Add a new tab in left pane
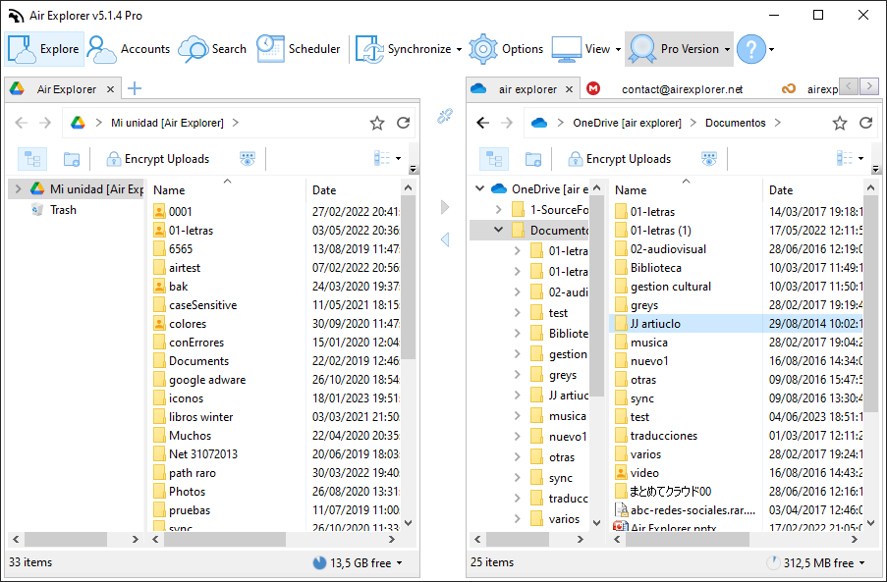 coord(134,88)
